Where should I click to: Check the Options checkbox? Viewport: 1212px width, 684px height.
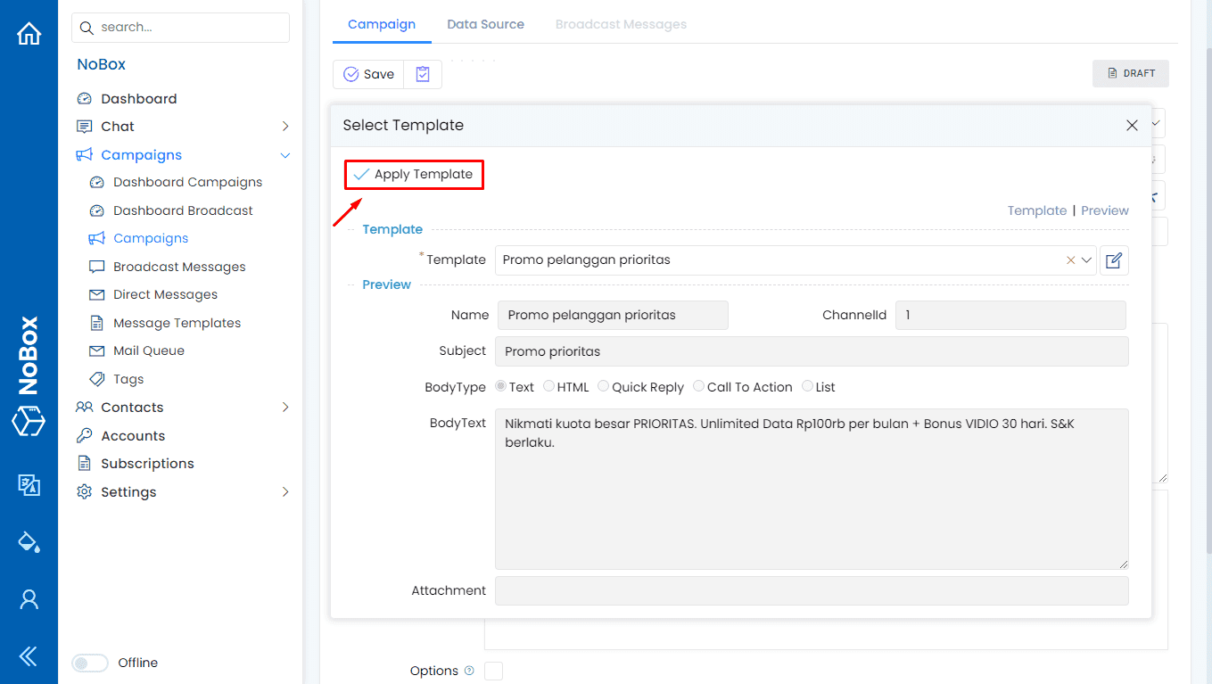click(x=492, y=670)
